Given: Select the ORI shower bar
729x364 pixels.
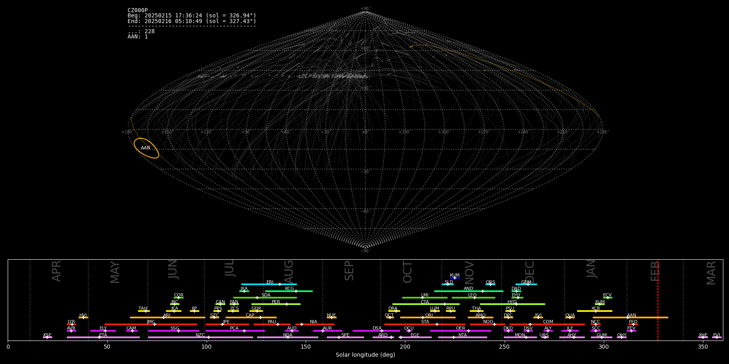Looking at the screenshot, I should click(428, 317).
